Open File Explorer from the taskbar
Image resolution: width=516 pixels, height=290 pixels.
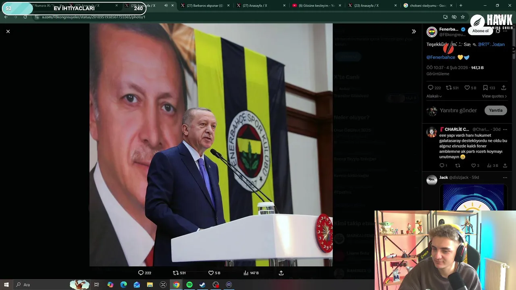pos(150,285)
